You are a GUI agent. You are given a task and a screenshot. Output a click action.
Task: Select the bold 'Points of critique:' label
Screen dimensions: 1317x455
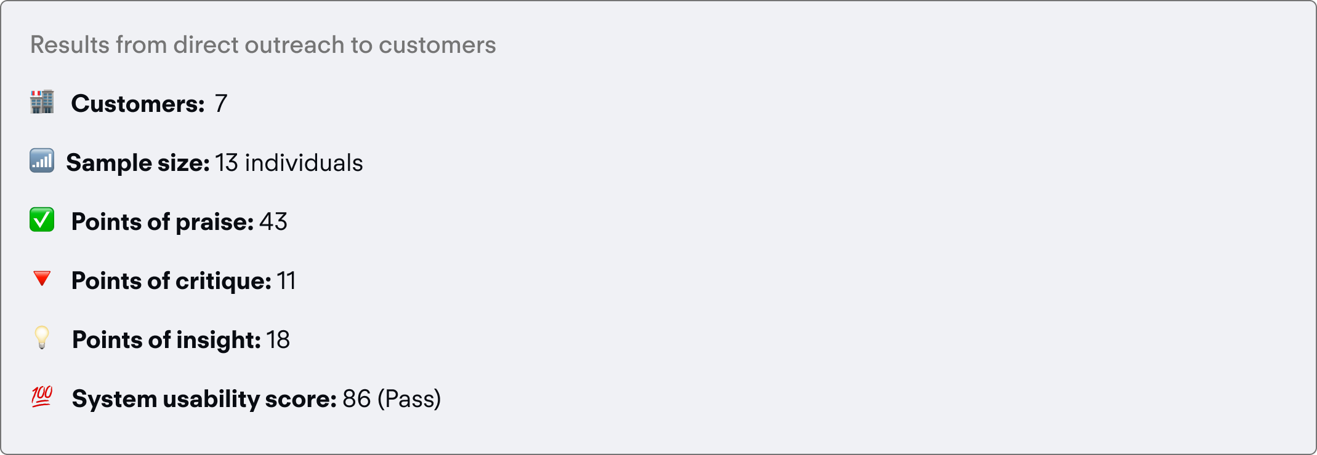click(171, 281)
